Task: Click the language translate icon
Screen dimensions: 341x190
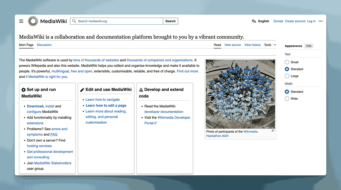Action: [x=254, y=21]
